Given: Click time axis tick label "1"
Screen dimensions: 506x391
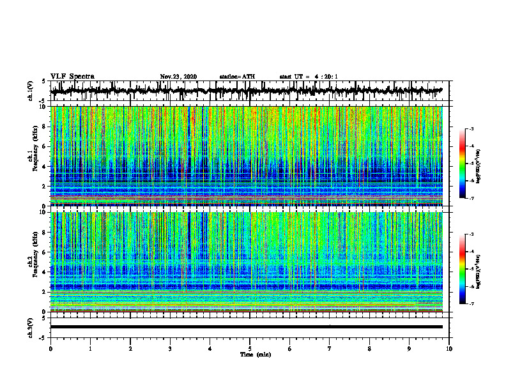Looking at the screenshot, I should pos(90,349).
